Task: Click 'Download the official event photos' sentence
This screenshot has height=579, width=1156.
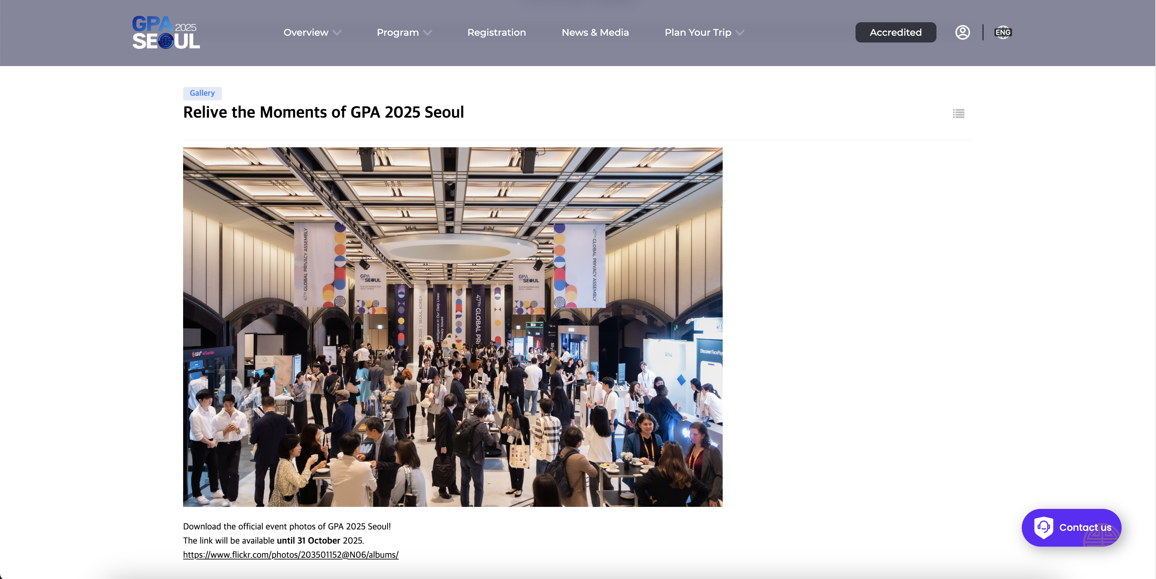Action: pos(287,526)
